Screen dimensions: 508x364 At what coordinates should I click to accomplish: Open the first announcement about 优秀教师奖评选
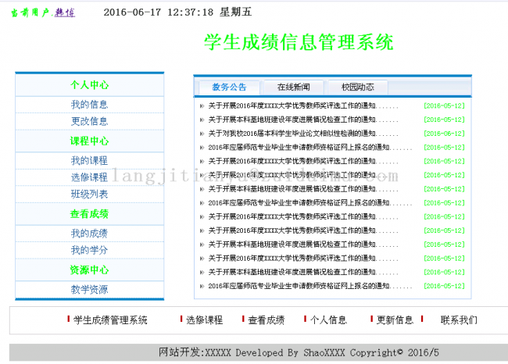[292, 105]
